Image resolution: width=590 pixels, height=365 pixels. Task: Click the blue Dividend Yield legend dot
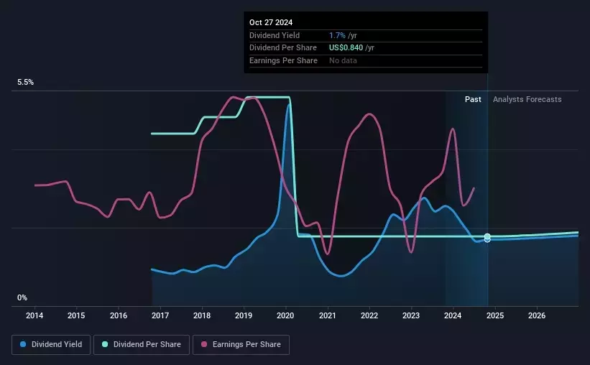(23, 345)
